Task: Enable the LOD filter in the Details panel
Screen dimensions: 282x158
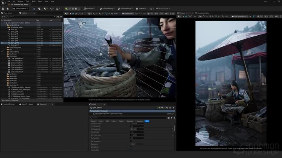Action: 107,121
